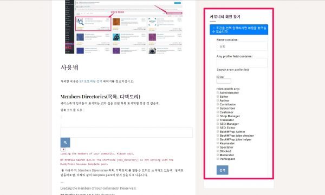Viewport: 325px width, 195px height.
Task: Open the BP profile search link in paragraph
Action: click(x=90, y=81)
